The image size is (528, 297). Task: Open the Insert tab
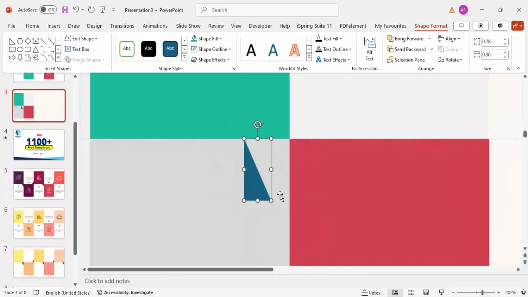tap(54, 26)
